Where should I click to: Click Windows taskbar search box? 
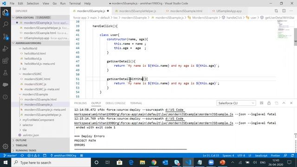(51, 162)
